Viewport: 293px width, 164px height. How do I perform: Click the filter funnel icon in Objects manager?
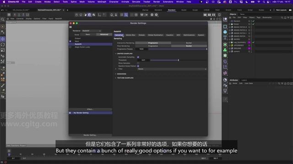click(x=288, y=17)
